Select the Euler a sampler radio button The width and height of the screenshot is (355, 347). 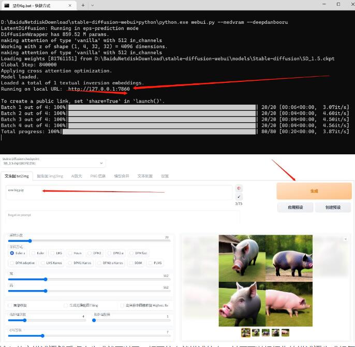tap(12, 253)
